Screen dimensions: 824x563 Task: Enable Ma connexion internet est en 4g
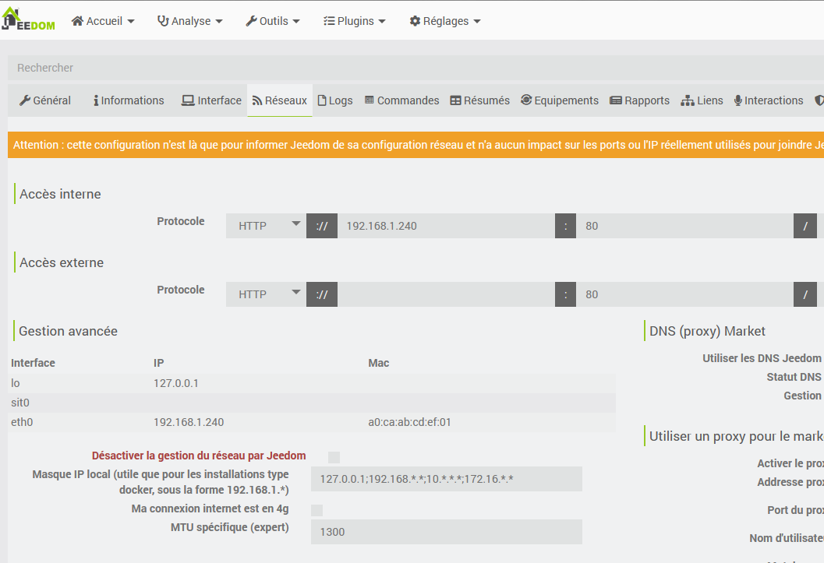(317, 510)
